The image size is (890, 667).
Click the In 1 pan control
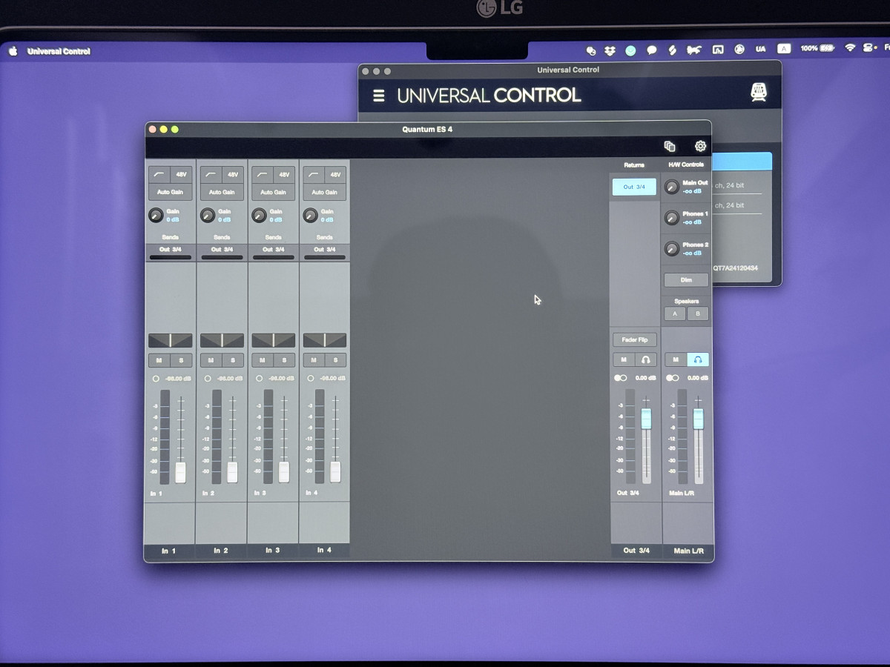coord(170,340)
